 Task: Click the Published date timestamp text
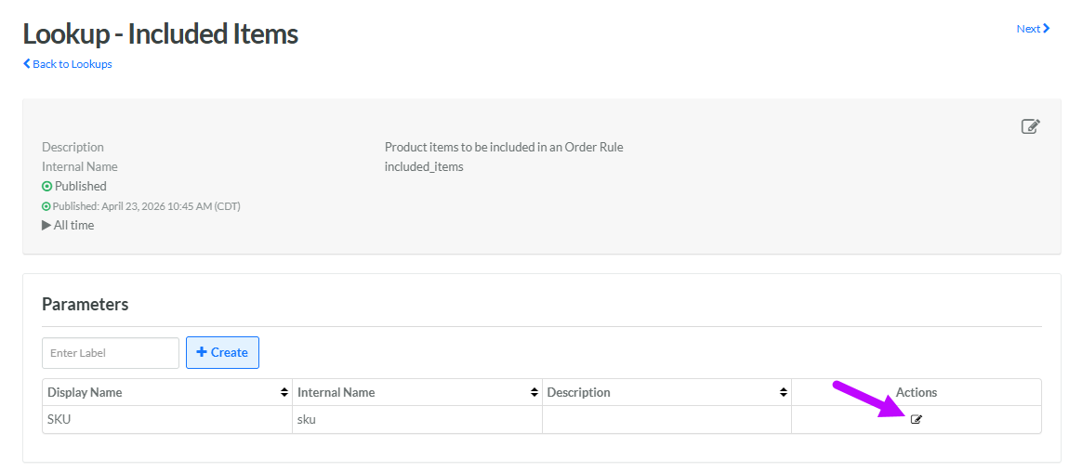coord(146,206)
